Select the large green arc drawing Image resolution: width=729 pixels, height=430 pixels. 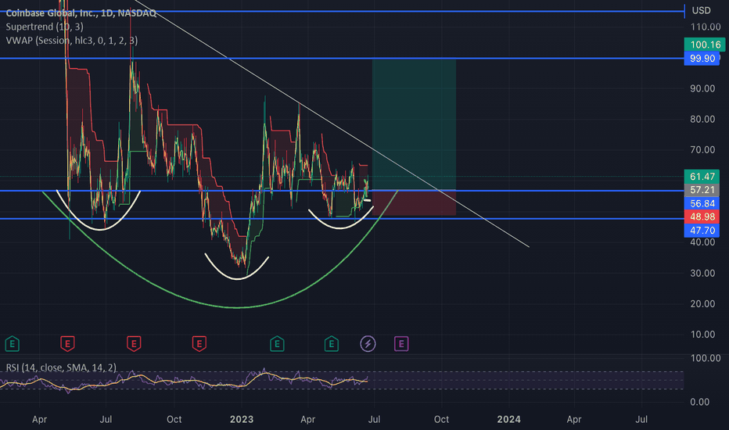[x=237, y=306]
